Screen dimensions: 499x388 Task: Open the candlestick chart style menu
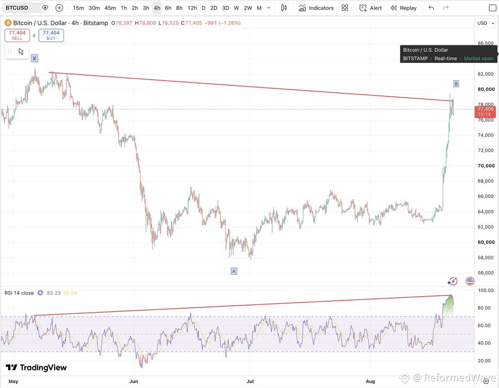[284, 8]
